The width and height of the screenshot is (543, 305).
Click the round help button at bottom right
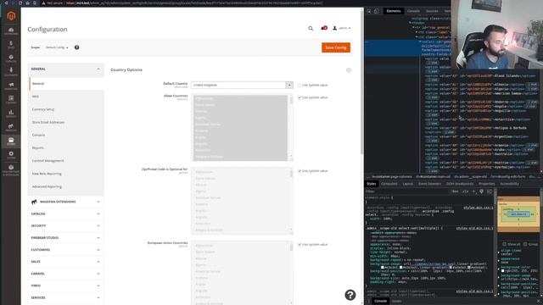(350, 295)
